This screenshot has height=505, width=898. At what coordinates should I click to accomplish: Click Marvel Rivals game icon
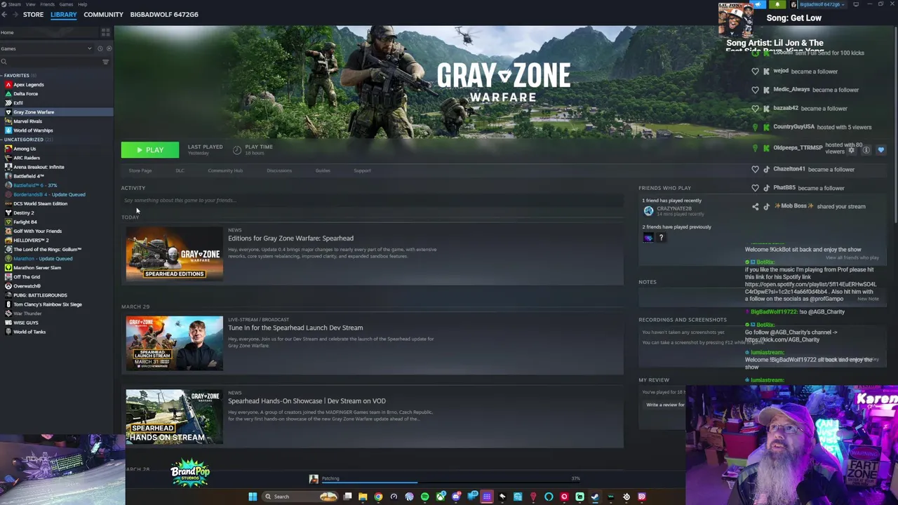pyautogui.click(x=8, y=121)
